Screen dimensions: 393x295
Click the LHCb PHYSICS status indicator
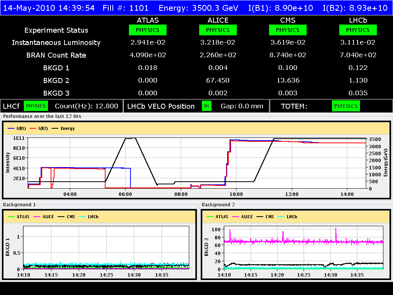pyautogui.click(x=358, y=30)
